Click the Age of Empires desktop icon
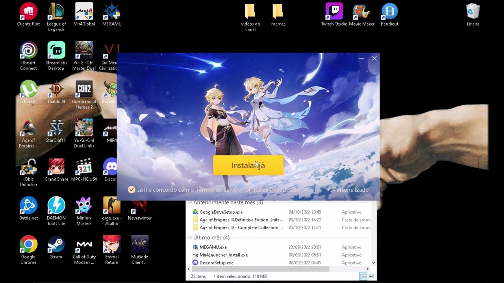 [x=28, y=134]
